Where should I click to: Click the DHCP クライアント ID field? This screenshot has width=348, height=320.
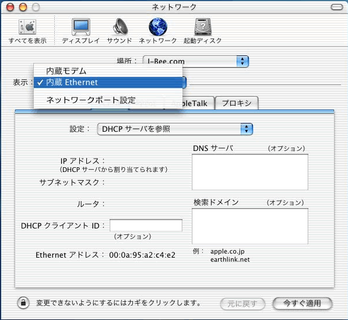pos(146,226)
